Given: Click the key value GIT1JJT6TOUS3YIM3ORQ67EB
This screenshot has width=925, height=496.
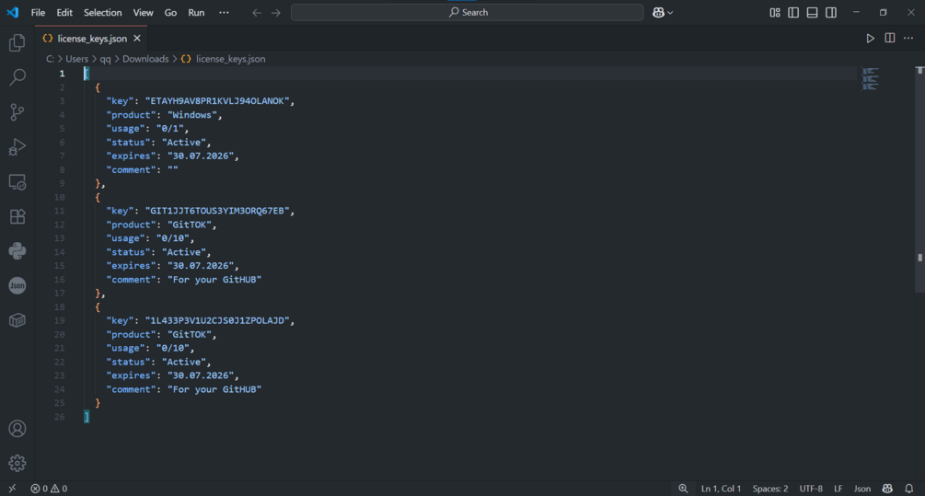Looking at the screenshot, I should [216, 211].
